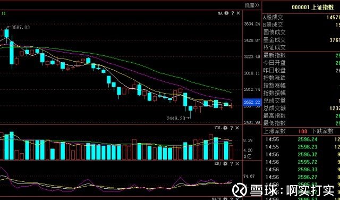This screenshot has width=340, height=200.
Task: Select the MA indicator label
Action: (x=220, y=13)
